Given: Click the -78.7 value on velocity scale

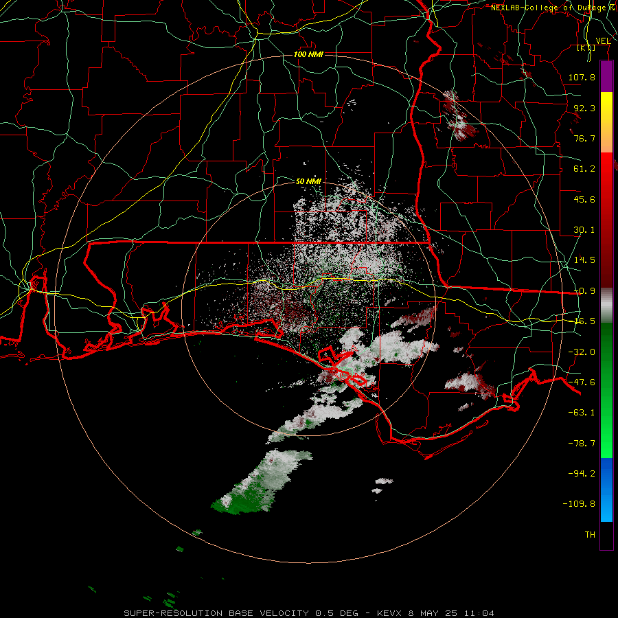Looking at the screenshot, I should click(x=582, y=444).
